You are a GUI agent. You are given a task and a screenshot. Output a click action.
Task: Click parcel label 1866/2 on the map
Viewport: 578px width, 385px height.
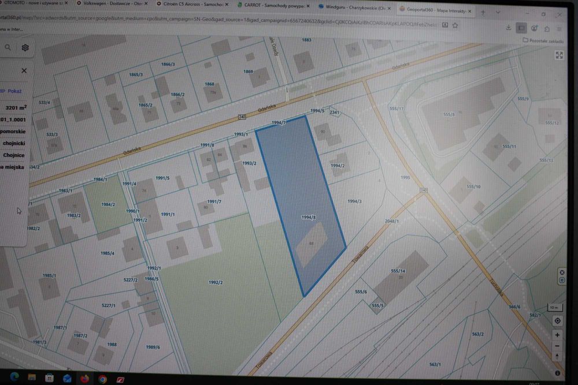tap(177, 94)
